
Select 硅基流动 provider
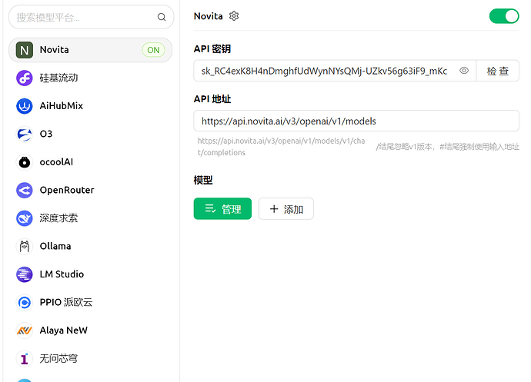point(90,78)
